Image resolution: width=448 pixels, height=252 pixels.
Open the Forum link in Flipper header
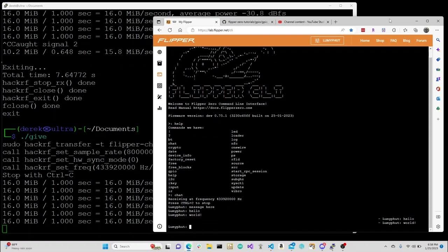[x=421, y=41]
